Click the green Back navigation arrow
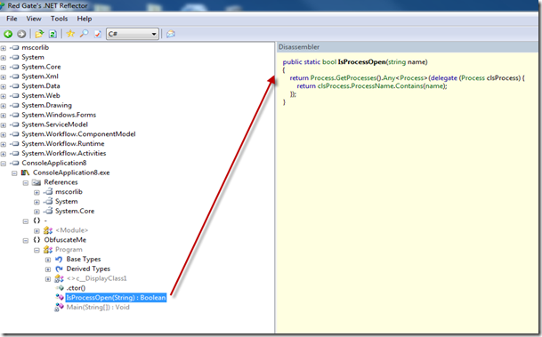This screenshot has width=542, height=337. (8, 34)
